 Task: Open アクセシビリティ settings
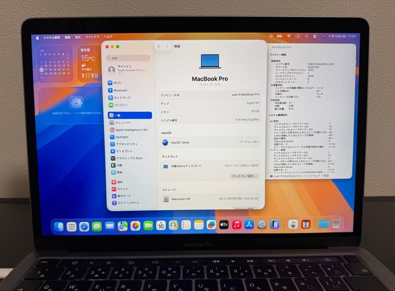click(126, 144)
